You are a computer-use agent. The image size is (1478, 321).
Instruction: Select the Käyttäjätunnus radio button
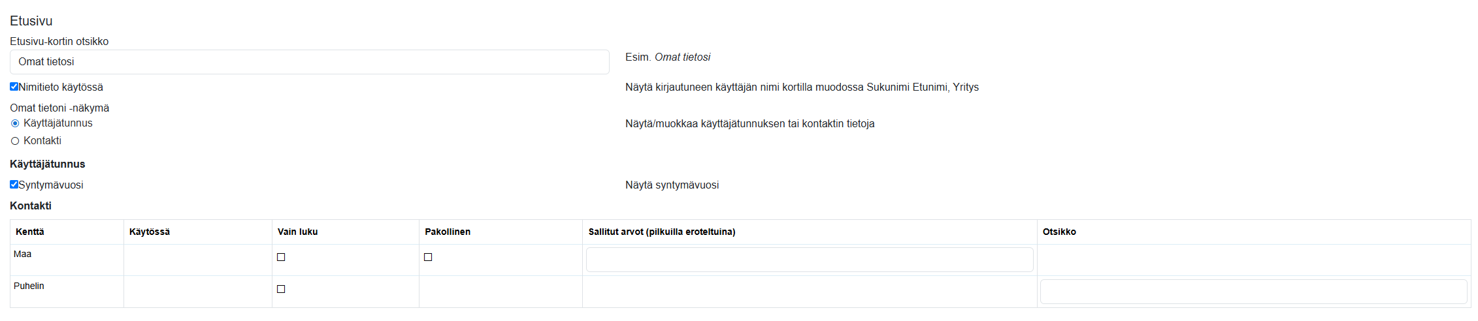(15, 123)
